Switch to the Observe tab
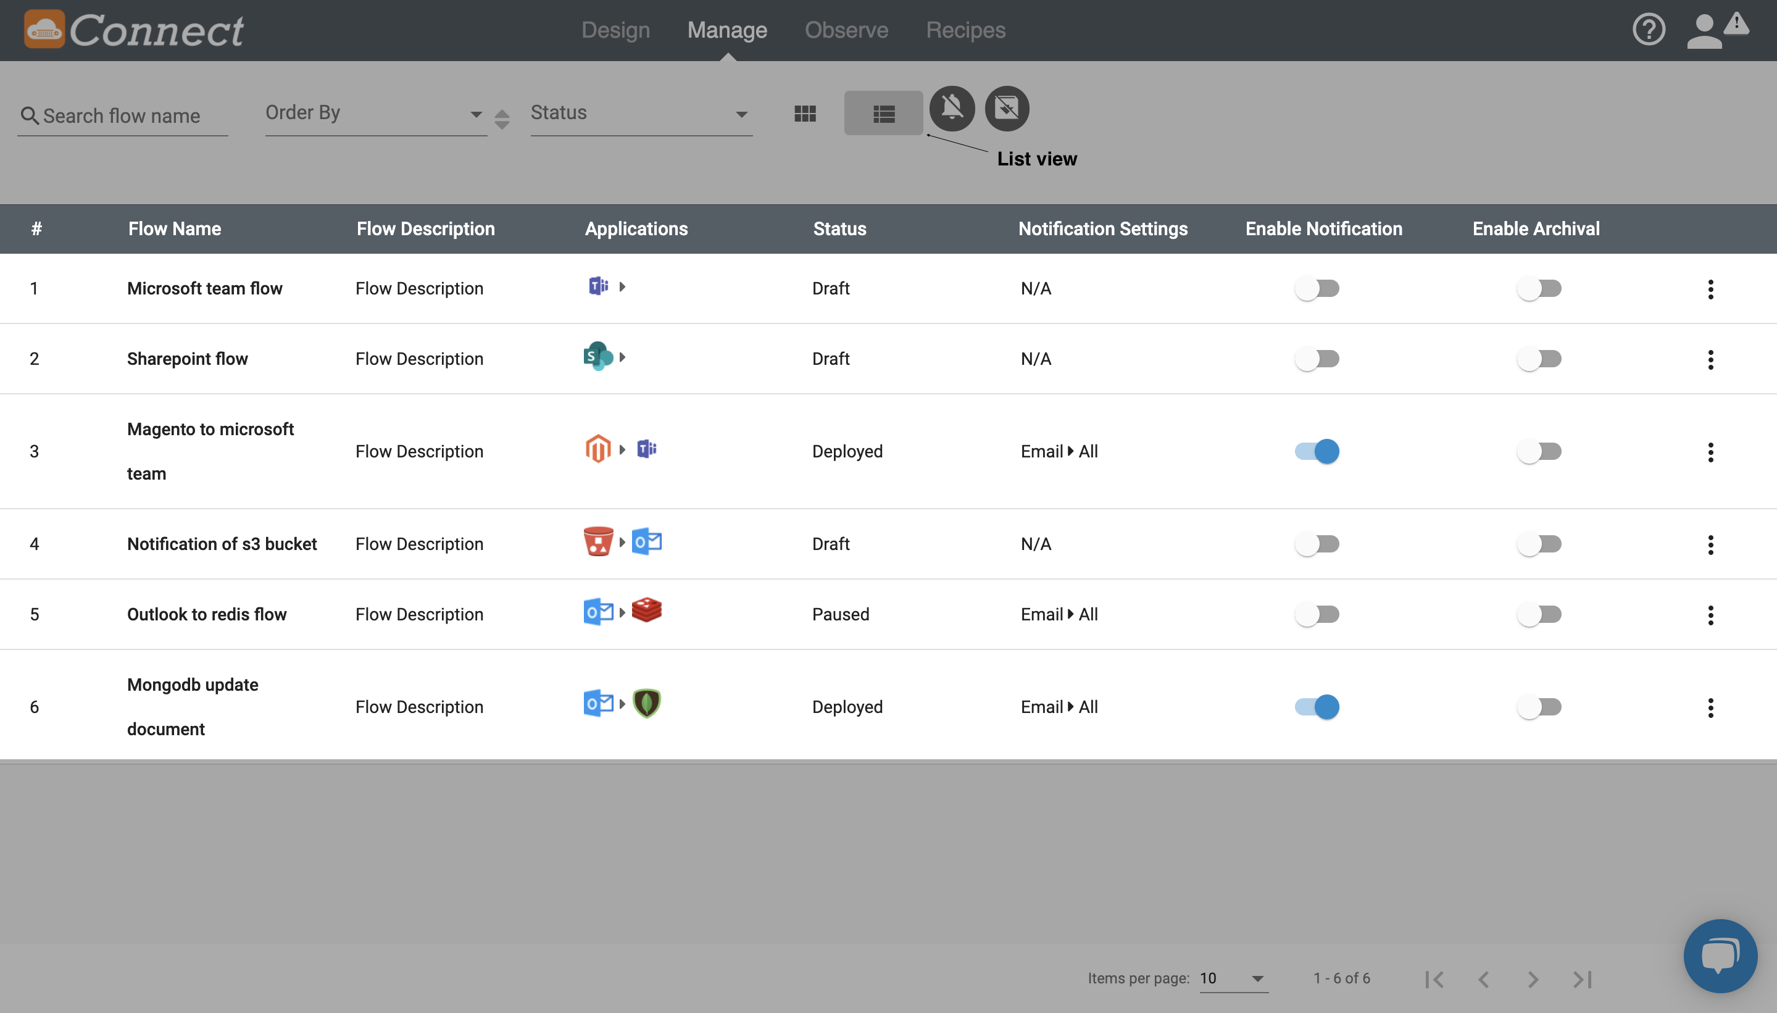Viewport: 1777px width, 1013px height. click(x=846, y=30)
